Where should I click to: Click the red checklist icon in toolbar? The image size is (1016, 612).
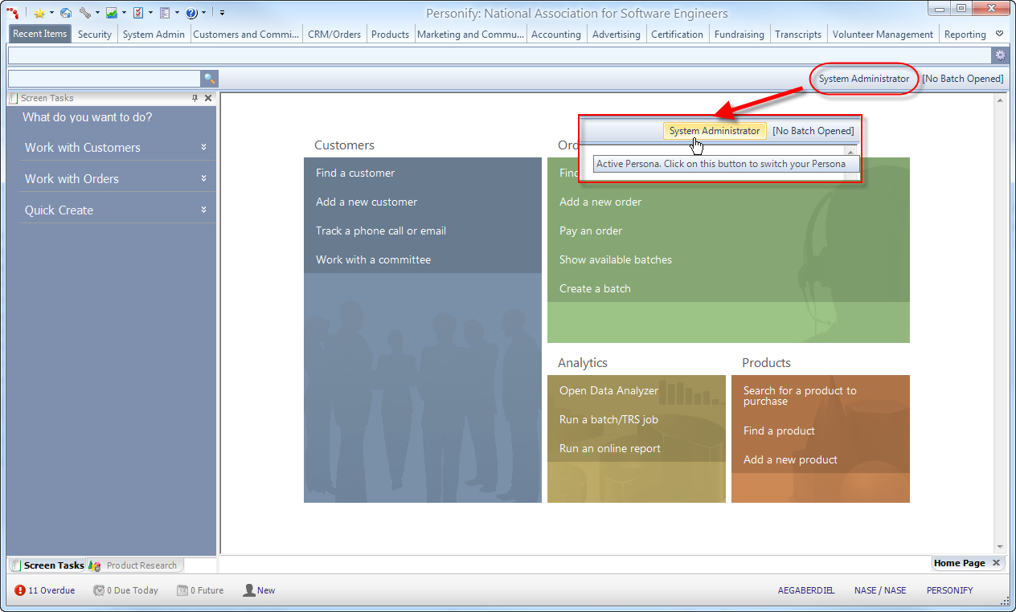(x=138, y=13)
